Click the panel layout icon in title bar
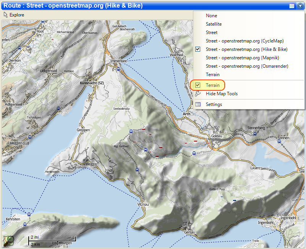Viewport: 306px width, 249px height. coord(292,6)
